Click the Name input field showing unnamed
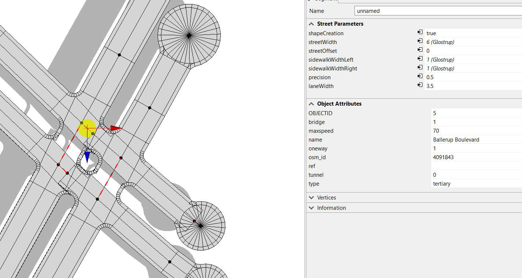Image resolution: width=522 pixels, height=278 pixels. (x=438, y=11)
